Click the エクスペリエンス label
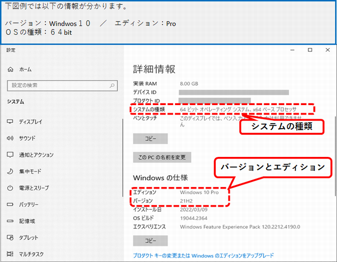This screenshot has width=337, height=262. click(149, 227)
